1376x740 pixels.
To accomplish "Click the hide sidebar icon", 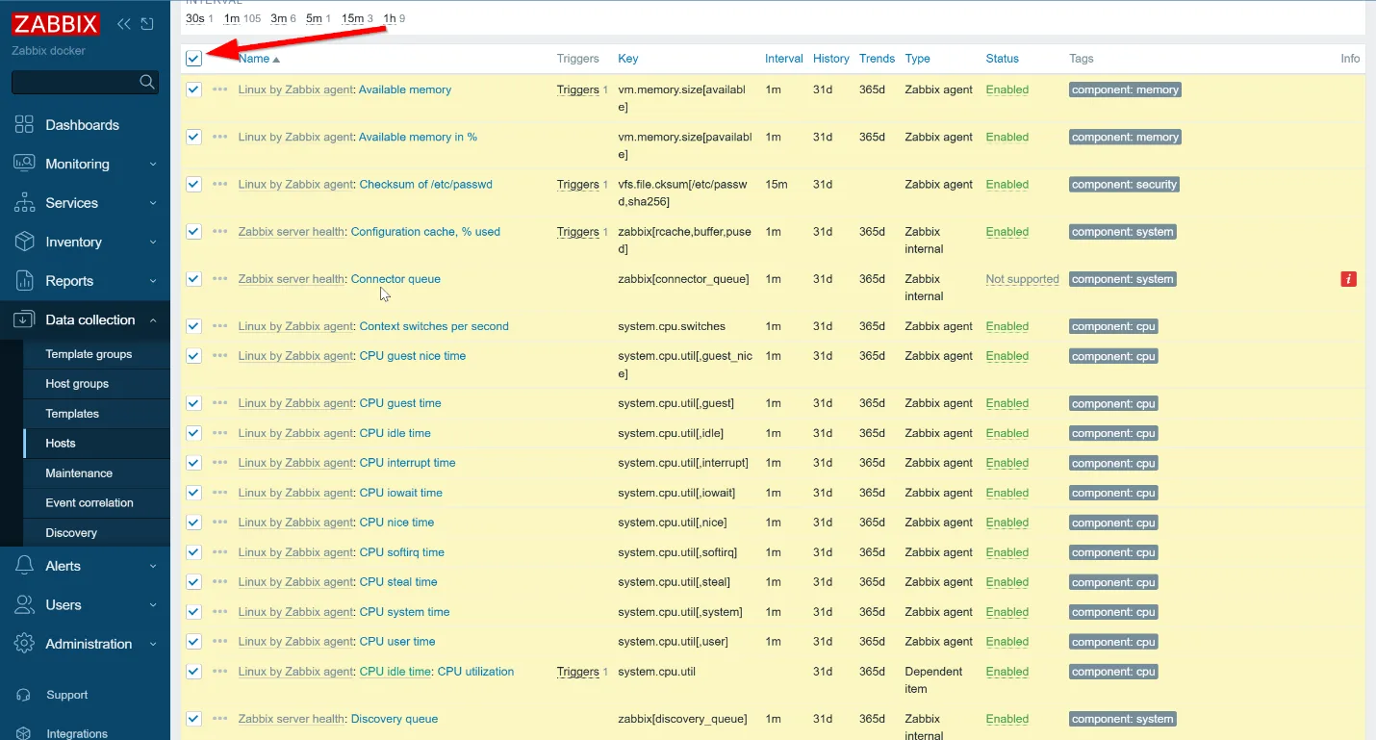I will pyautogui.click(x=147, y=24).
